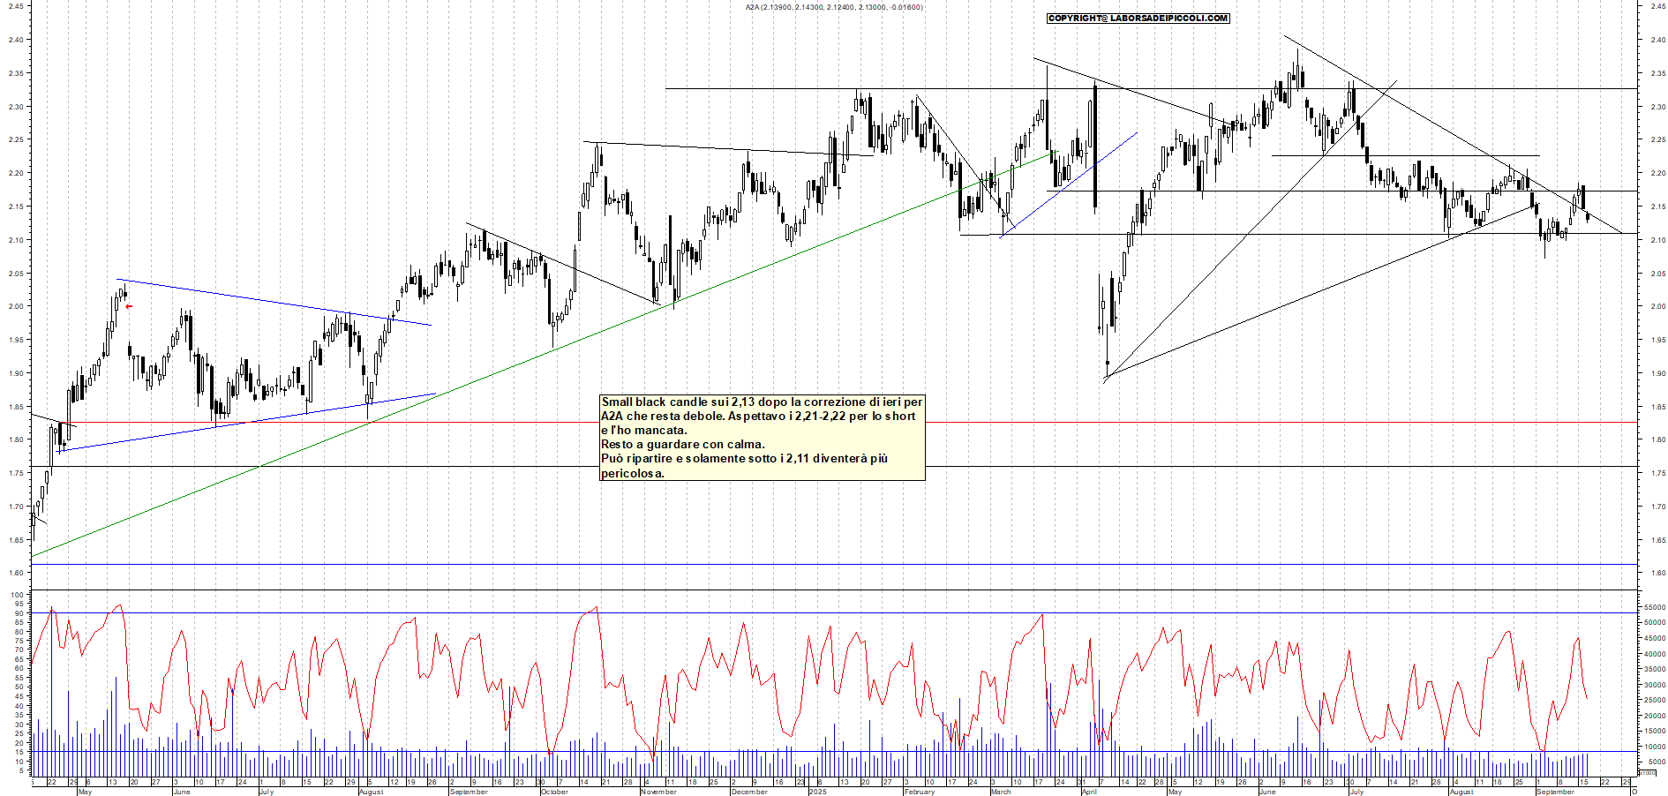This screenshot has width=1668, height=796.
Task: Select the April label on the time axis
Action: tap(1089, 792)
